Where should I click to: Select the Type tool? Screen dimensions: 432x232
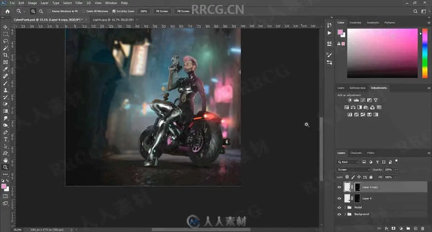point(5,139)
